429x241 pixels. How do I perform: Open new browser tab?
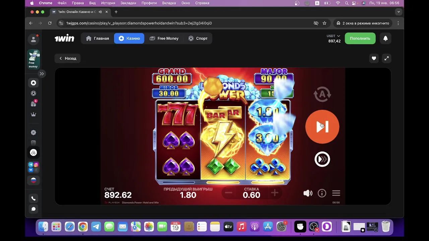coord(116,12)
